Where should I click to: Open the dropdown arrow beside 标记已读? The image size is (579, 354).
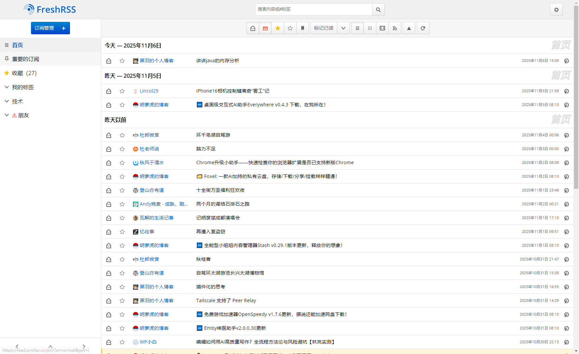pos(343,28)
